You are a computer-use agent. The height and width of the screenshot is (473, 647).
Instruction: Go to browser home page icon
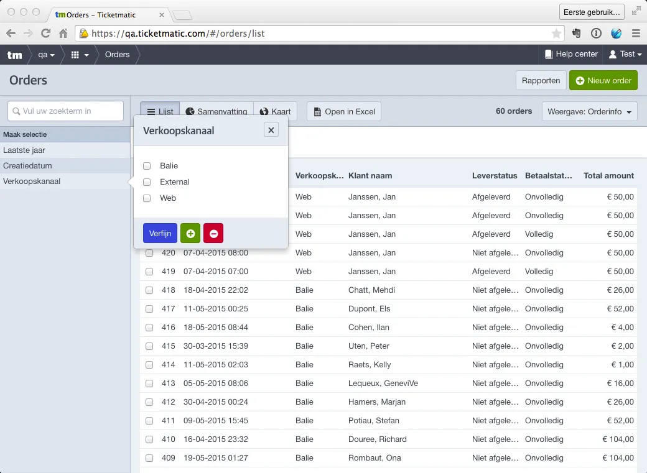pyautogui.click(x=63, y=34)
